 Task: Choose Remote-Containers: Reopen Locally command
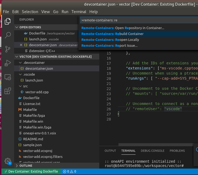110,40
